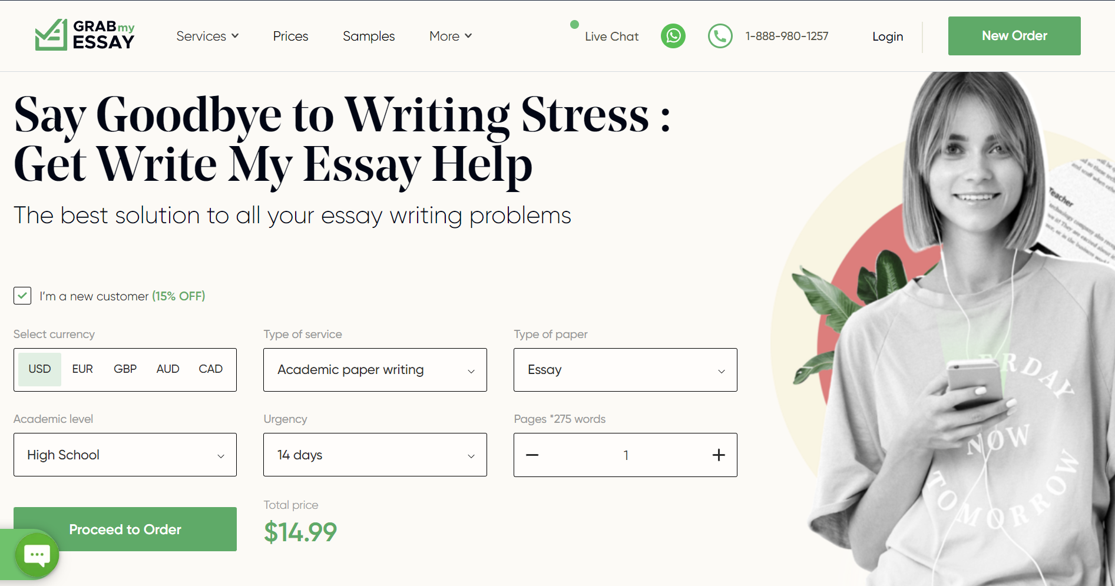Click the green phone call icon
This screenshot has width=1115, height=586.
pos(720,36)
